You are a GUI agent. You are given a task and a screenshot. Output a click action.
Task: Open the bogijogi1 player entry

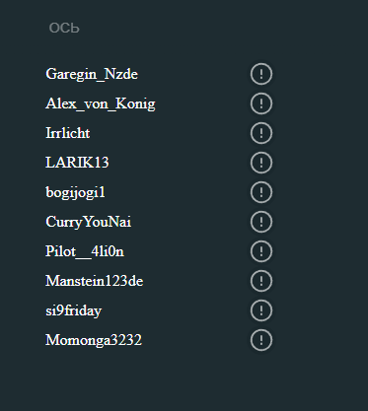point(75,193)
